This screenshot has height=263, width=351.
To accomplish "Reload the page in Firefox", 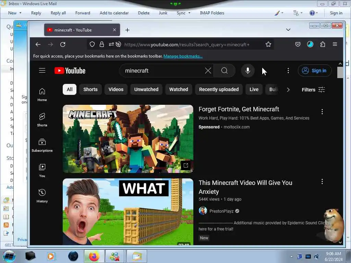I will [x=63, y=44].
